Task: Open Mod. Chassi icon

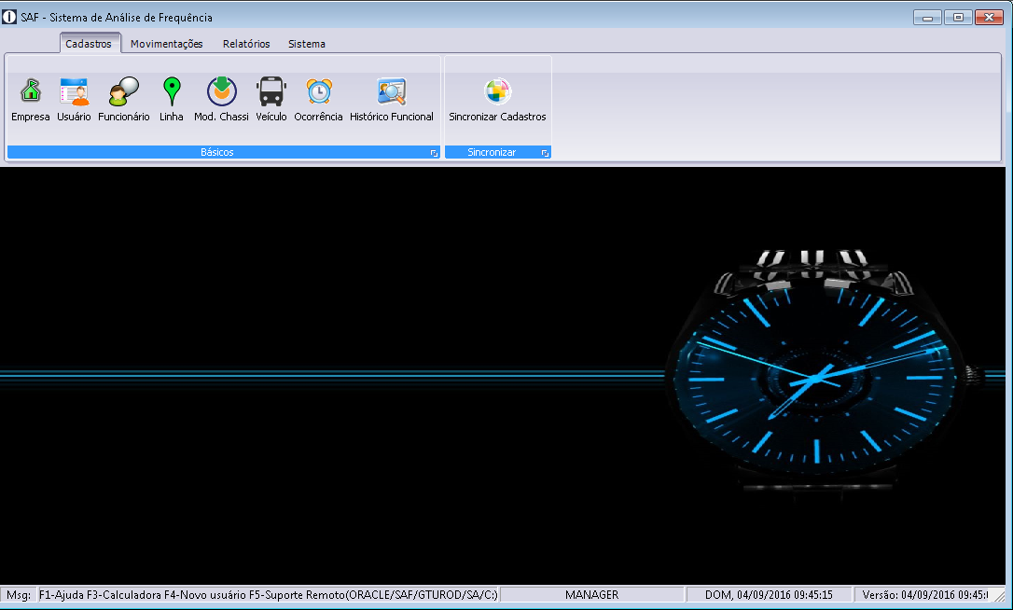Action: (221, 91)
